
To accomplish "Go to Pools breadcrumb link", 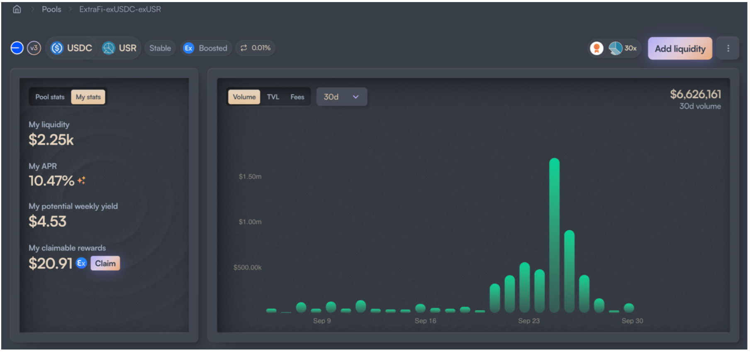I will (51, 9).
